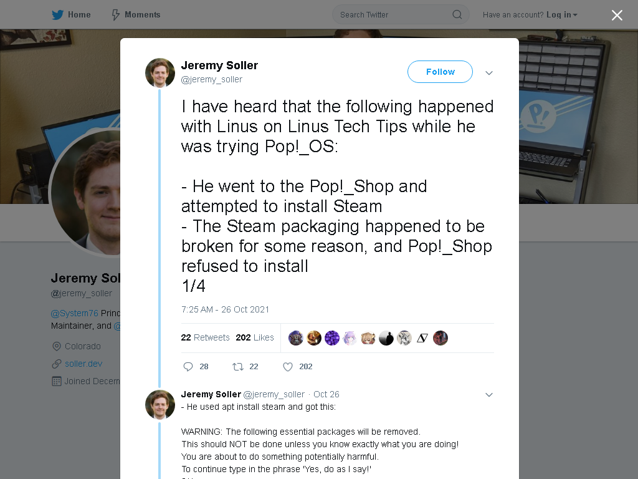
Task: Click the purple circles liker avatar
Action: 332,338
